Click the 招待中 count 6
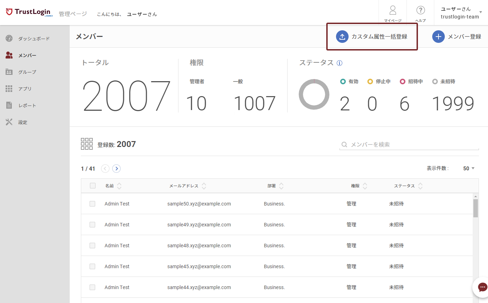The image size is (488, 303). point(404,104)
